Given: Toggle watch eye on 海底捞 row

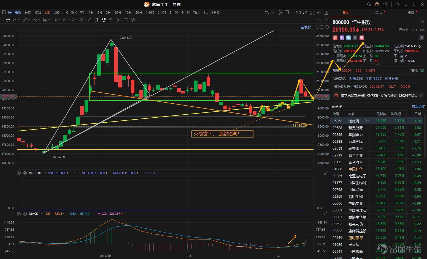Looking at the screenshot, I should [366, 120].
